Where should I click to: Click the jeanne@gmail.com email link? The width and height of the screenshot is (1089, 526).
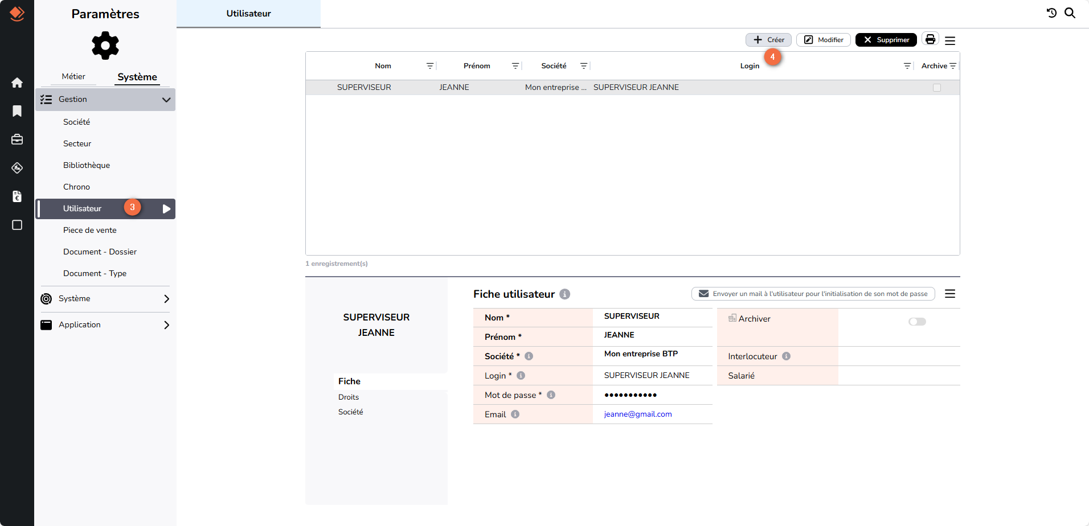[638, 414]
